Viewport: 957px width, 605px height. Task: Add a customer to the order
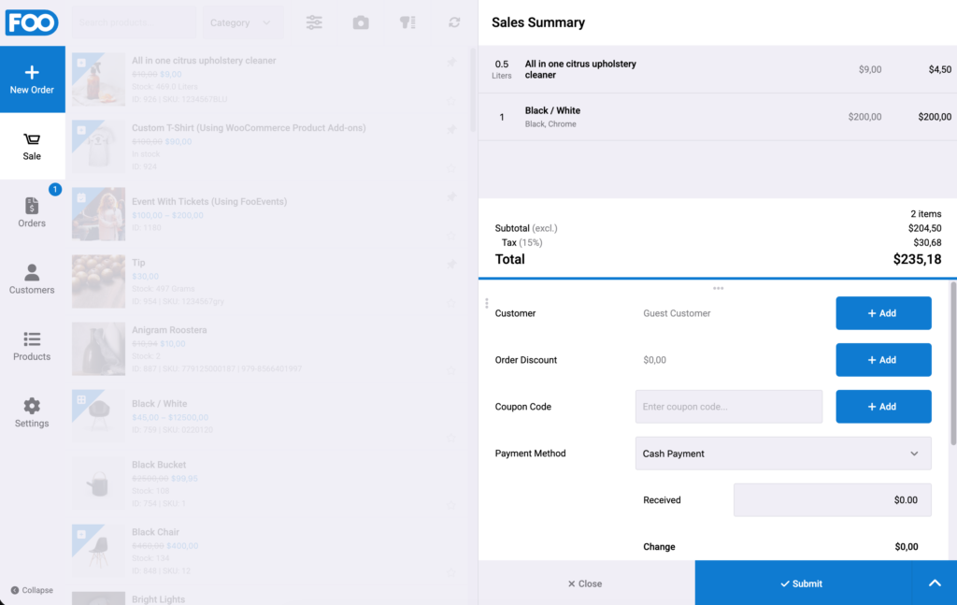tap(883, 313)
